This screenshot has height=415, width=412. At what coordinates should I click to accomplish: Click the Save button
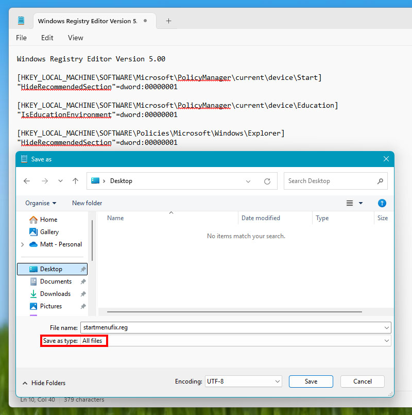[x=311, y=381]
